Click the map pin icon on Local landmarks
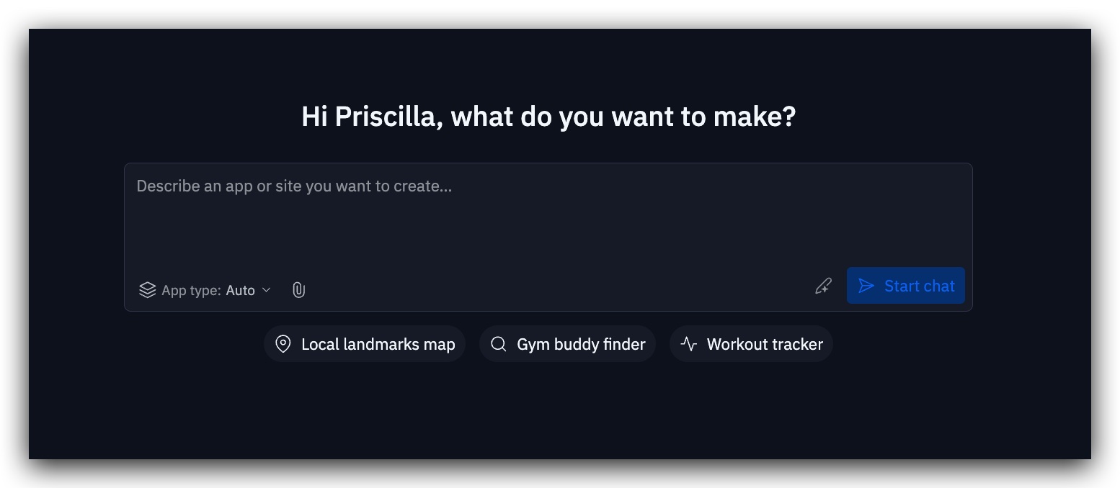 [x=283, y=344]
